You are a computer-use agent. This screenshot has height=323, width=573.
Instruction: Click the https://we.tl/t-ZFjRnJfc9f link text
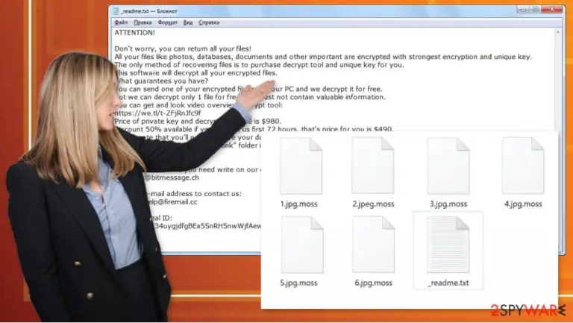[159, 113]
